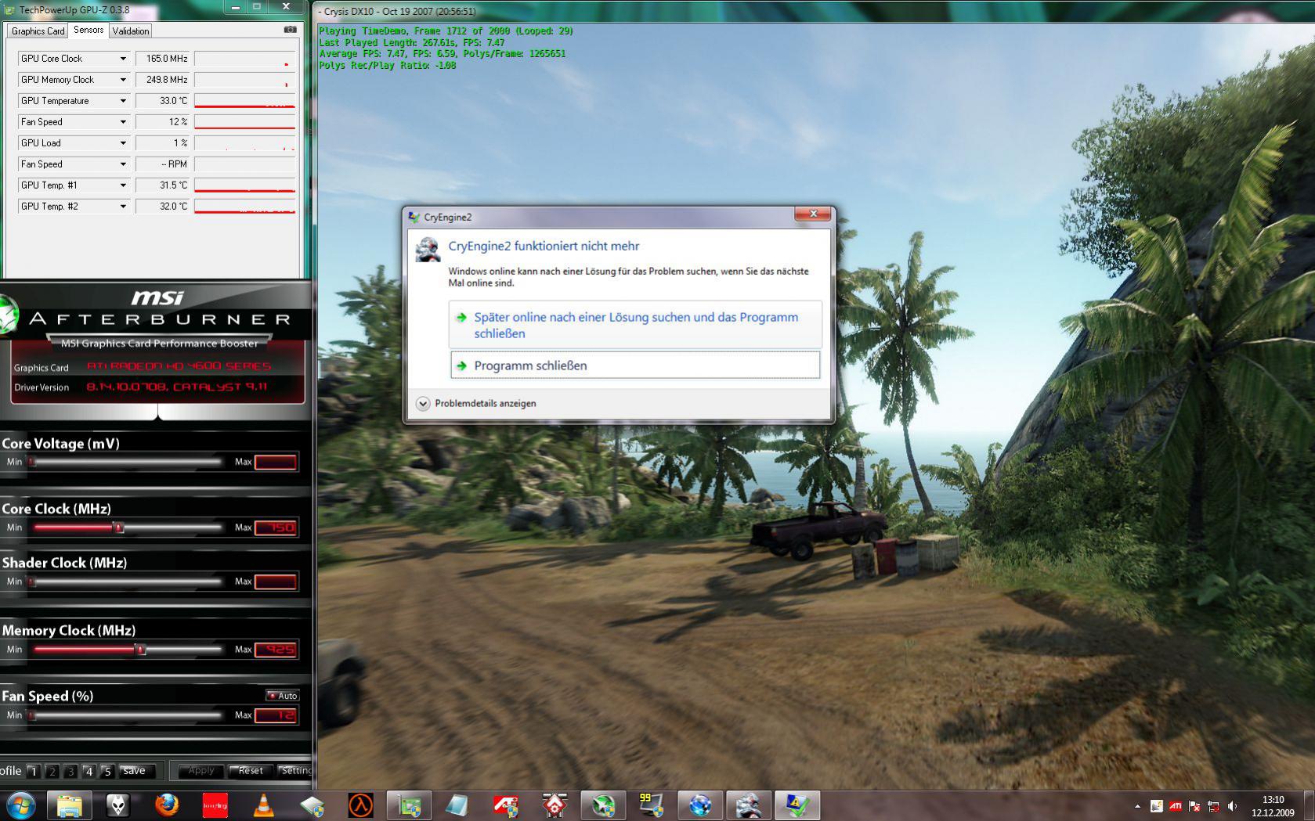The width and height of the screenshot is (1315, 821).
Task: Open the Validation tab in GPU-Z
Action: (x=130, y=31)
